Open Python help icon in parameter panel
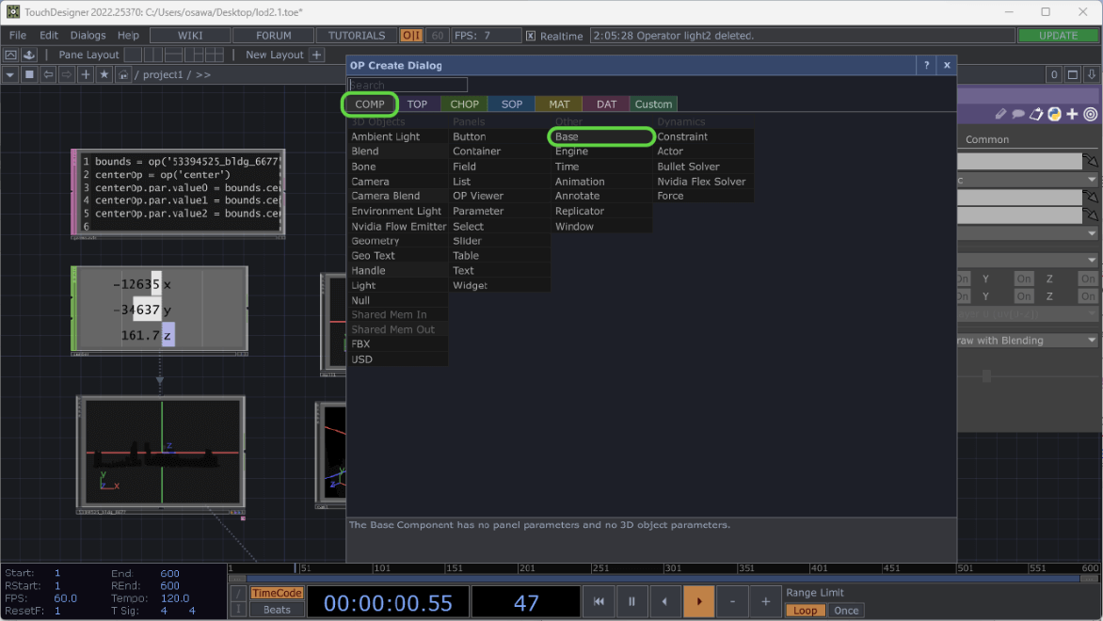 coord(1055,114)
